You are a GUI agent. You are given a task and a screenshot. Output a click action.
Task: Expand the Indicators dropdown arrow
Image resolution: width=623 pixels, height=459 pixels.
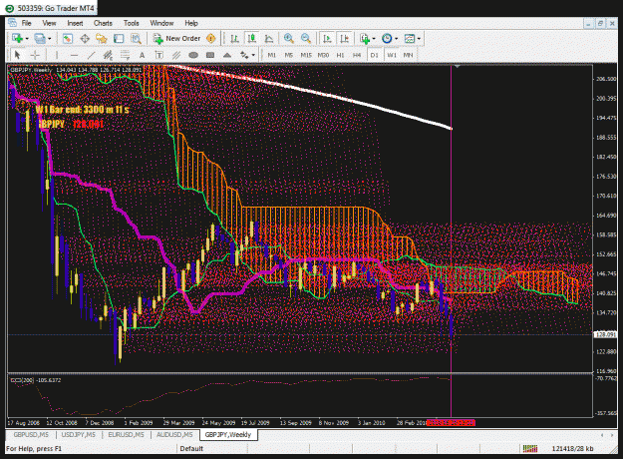[x=374, y=39]
